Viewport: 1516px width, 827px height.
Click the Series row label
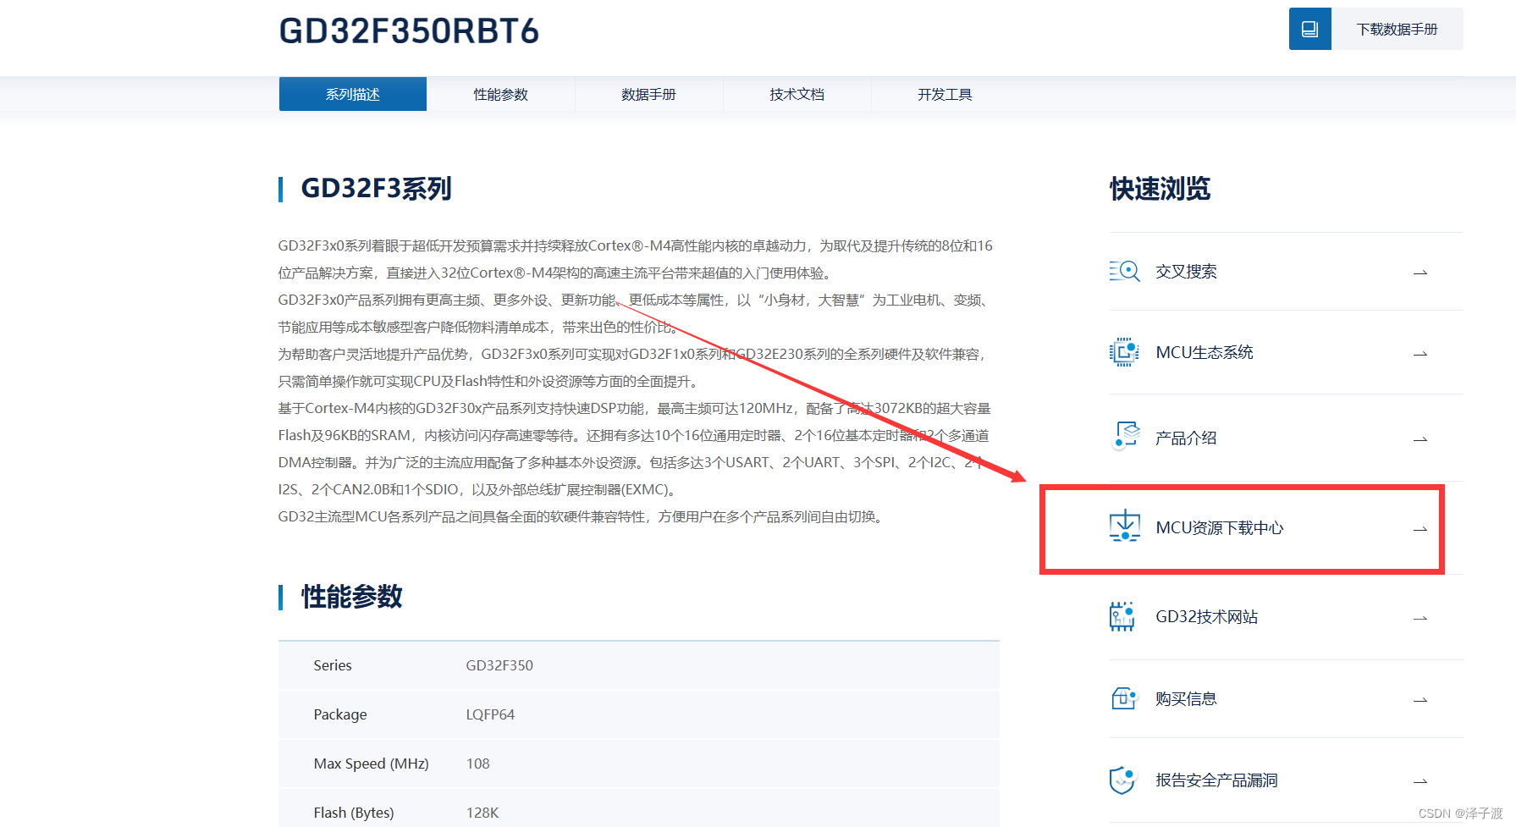(x=333, y=665)
